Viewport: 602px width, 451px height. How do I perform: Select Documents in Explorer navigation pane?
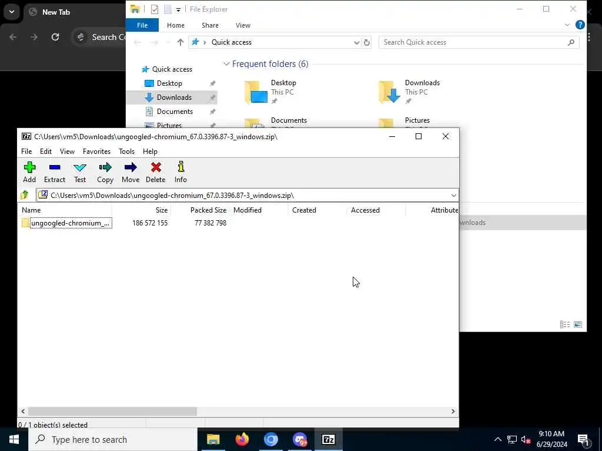pyautogui.click(x=175, y=112)
